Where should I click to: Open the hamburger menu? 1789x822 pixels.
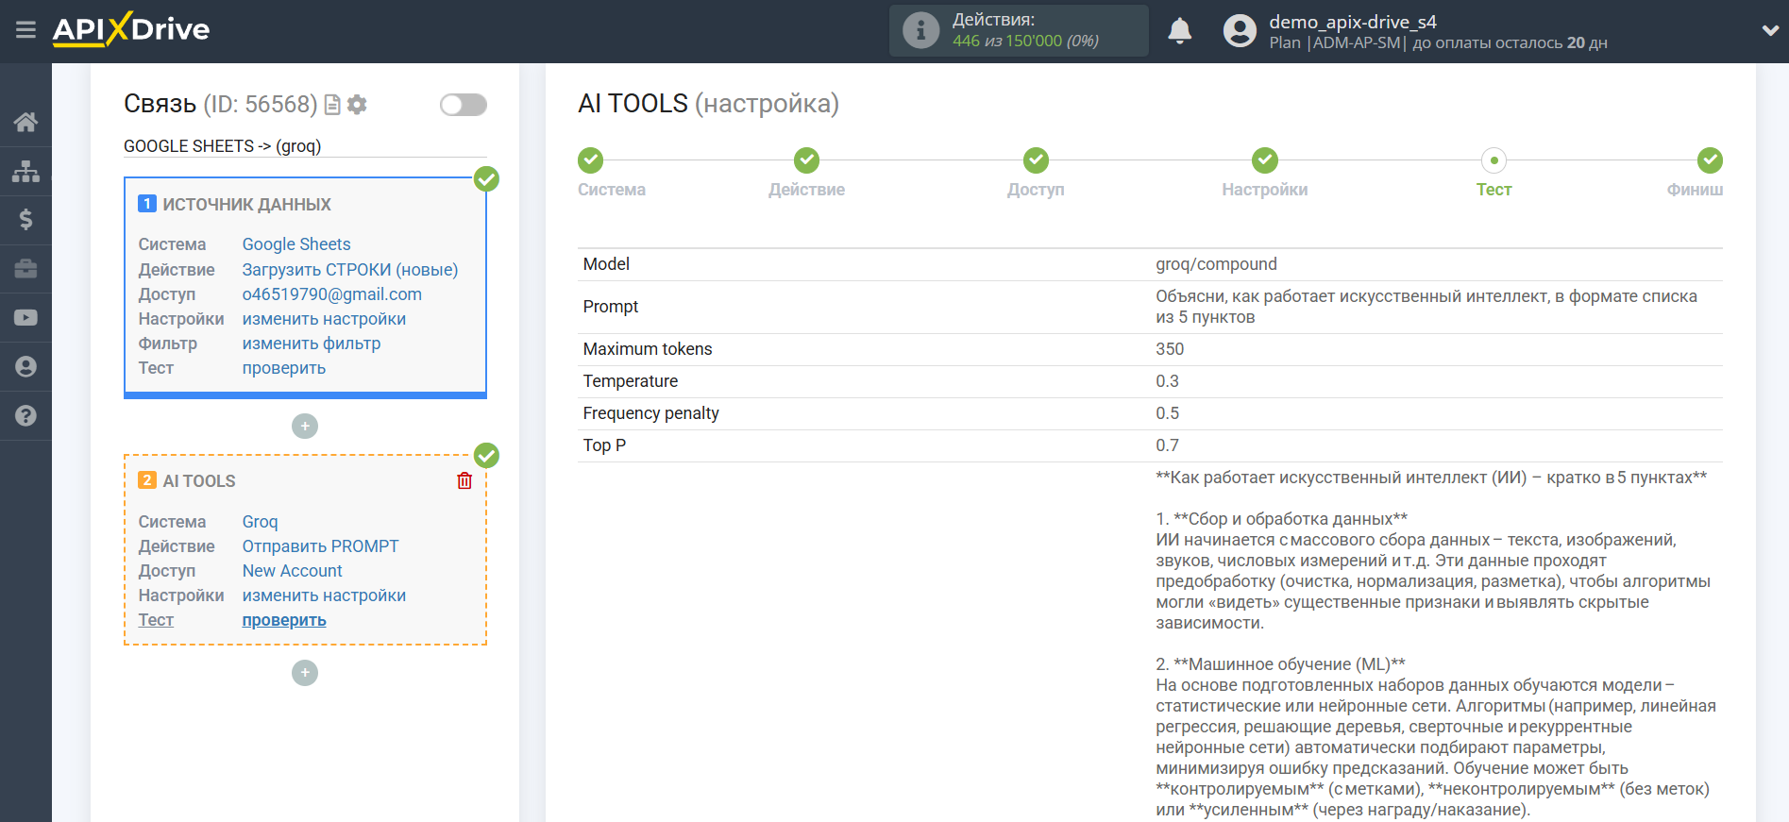coord(25,30)
